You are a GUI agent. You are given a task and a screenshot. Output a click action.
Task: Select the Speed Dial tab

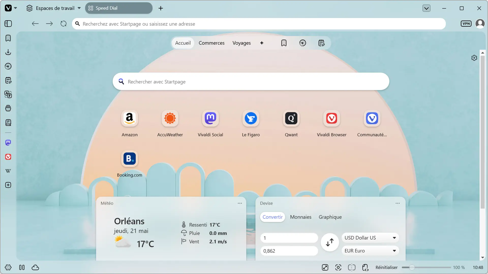(119, 8)
